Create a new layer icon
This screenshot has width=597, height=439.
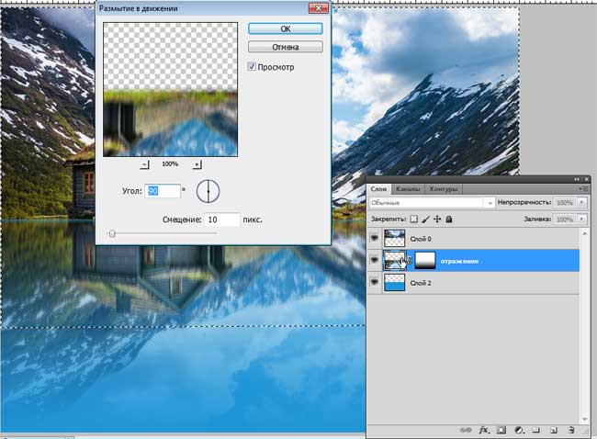[554, 430]
